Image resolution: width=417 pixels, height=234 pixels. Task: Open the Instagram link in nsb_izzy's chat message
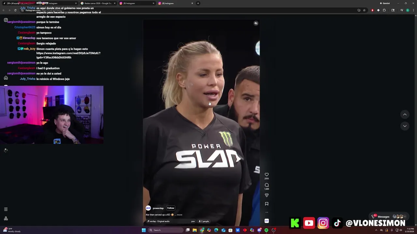click(68, 55)
